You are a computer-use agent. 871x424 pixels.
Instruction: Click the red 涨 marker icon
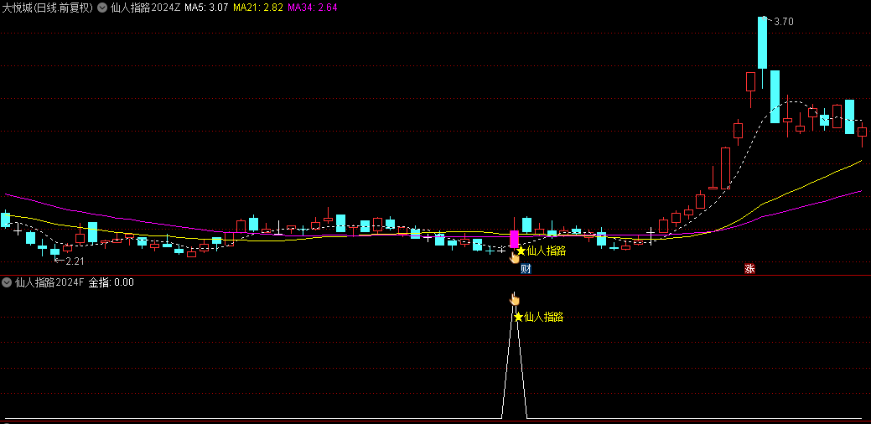[x=750, y=269]
